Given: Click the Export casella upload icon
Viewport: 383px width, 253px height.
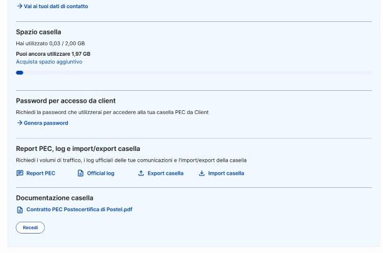Looking at the screenshot, I should pos(141,173).
